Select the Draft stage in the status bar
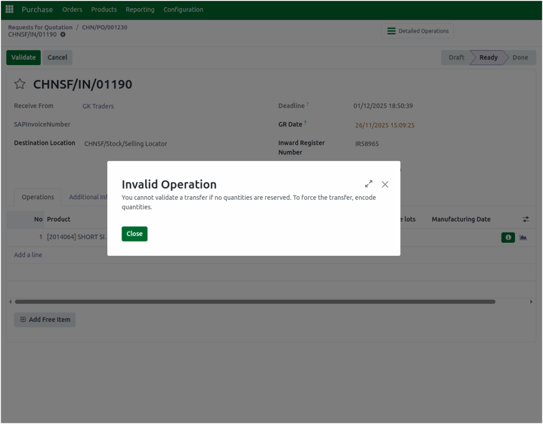 click(x=456, y=57)
